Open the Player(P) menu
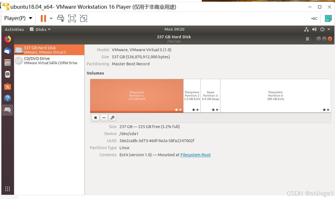The width and height of the screenshot is (335, 199). point(18,18)
